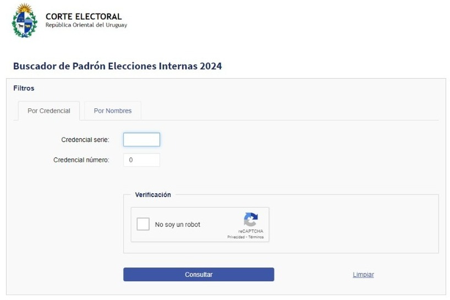This screenshot has height=300, width=450.
Task: Click the reCAPTCHA brand text
Action: (250, 231)
